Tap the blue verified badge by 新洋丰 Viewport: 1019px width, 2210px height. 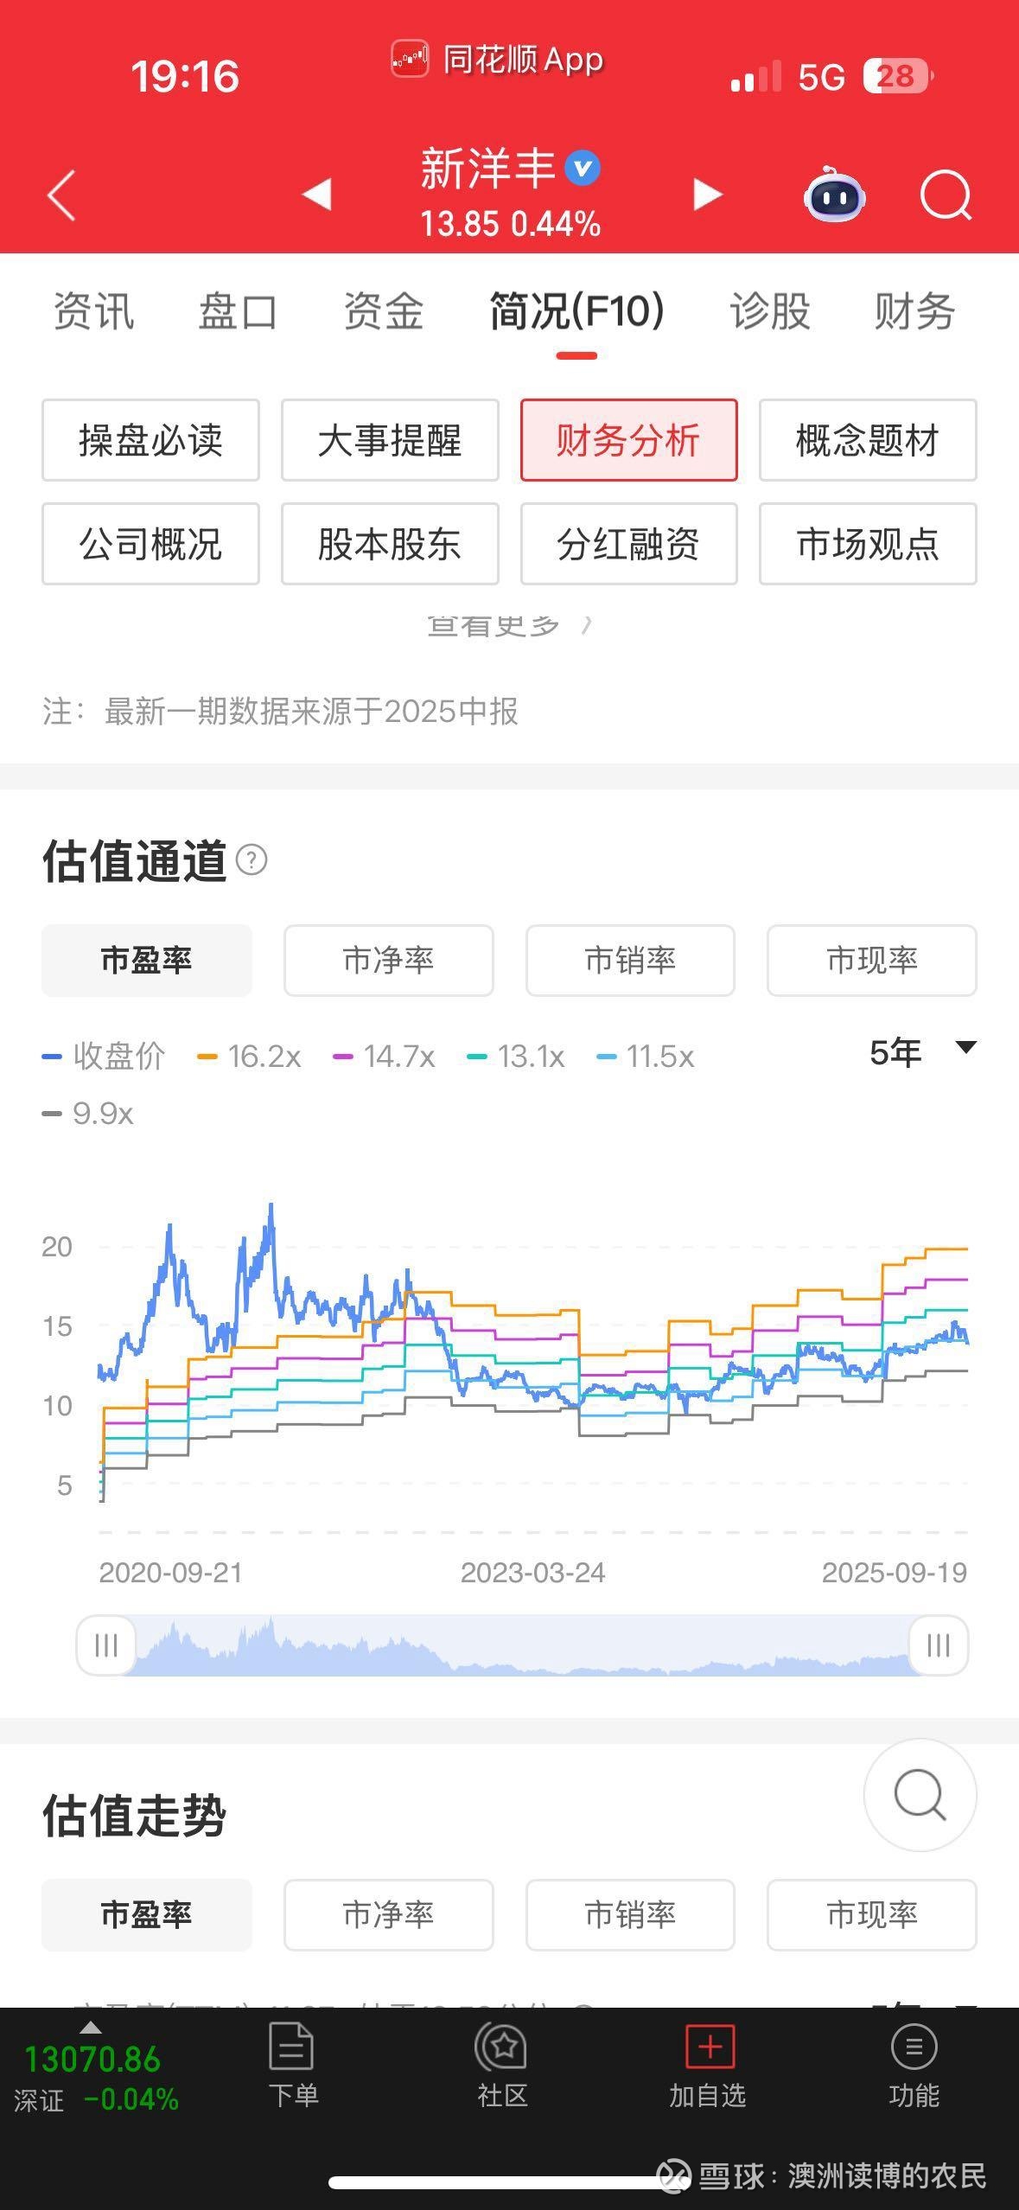(583, 168)
